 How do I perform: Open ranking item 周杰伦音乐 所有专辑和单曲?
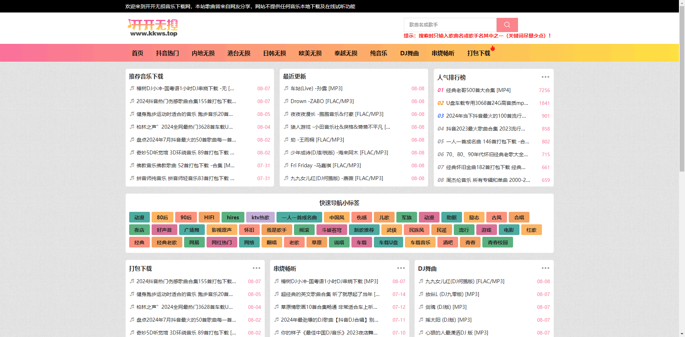[x=488, y=180]
